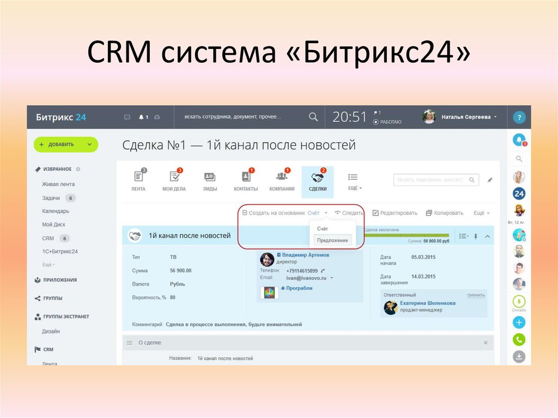
Task: Open the right sidebar notification bell
Action: point(519,140)
